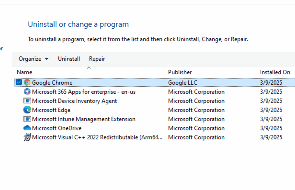This screenshot has width=295, height=190.
Task: Select Microsoft 365 Apps for enterprise entry
Action: coord(84,92)
